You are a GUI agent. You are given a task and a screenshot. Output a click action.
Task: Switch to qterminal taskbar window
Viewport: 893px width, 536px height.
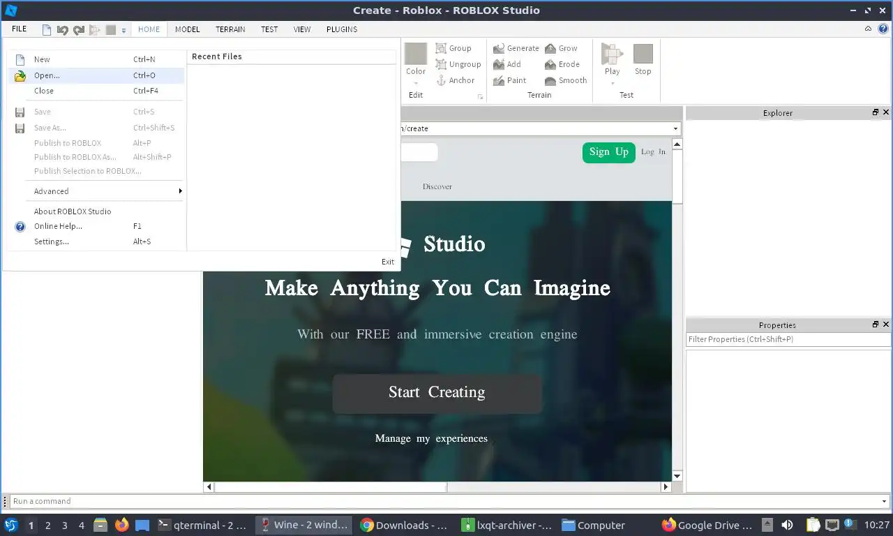coord(202,525)
